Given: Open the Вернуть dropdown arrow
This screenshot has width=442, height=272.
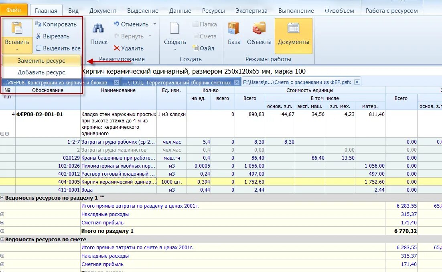Looking at the screenshot, I should 150,36.
